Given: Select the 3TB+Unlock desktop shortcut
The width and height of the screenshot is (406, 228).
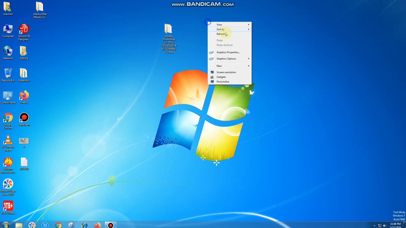Looking at the screenshot, I should [x=8, y=207].
